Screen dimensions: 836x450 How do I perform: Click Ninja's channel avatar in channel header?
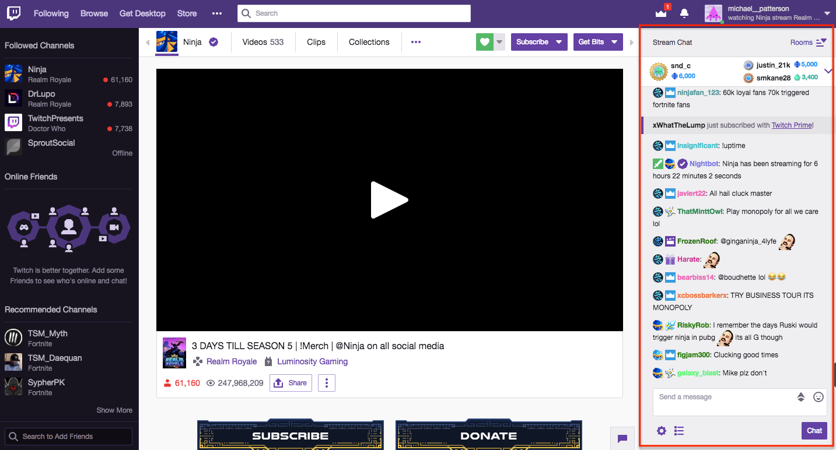pyautogui.click(x=166, y=42)
